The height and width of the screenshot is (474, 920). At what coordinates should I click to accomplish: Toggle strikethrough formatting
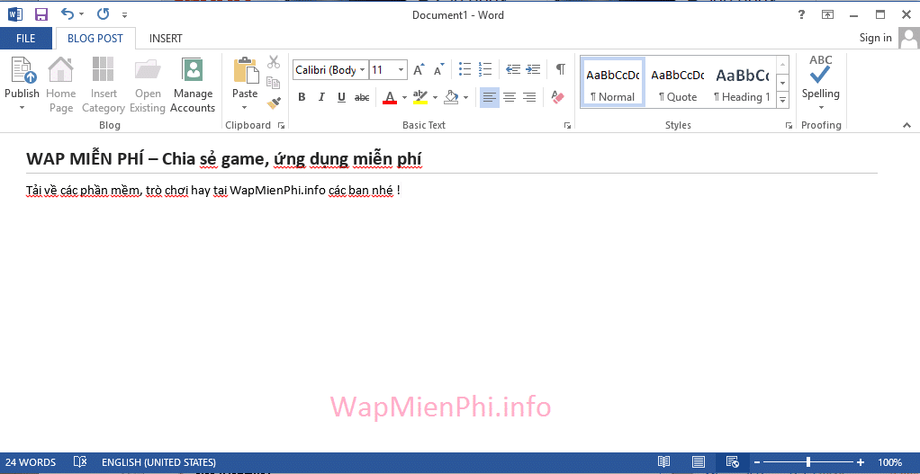362,97
